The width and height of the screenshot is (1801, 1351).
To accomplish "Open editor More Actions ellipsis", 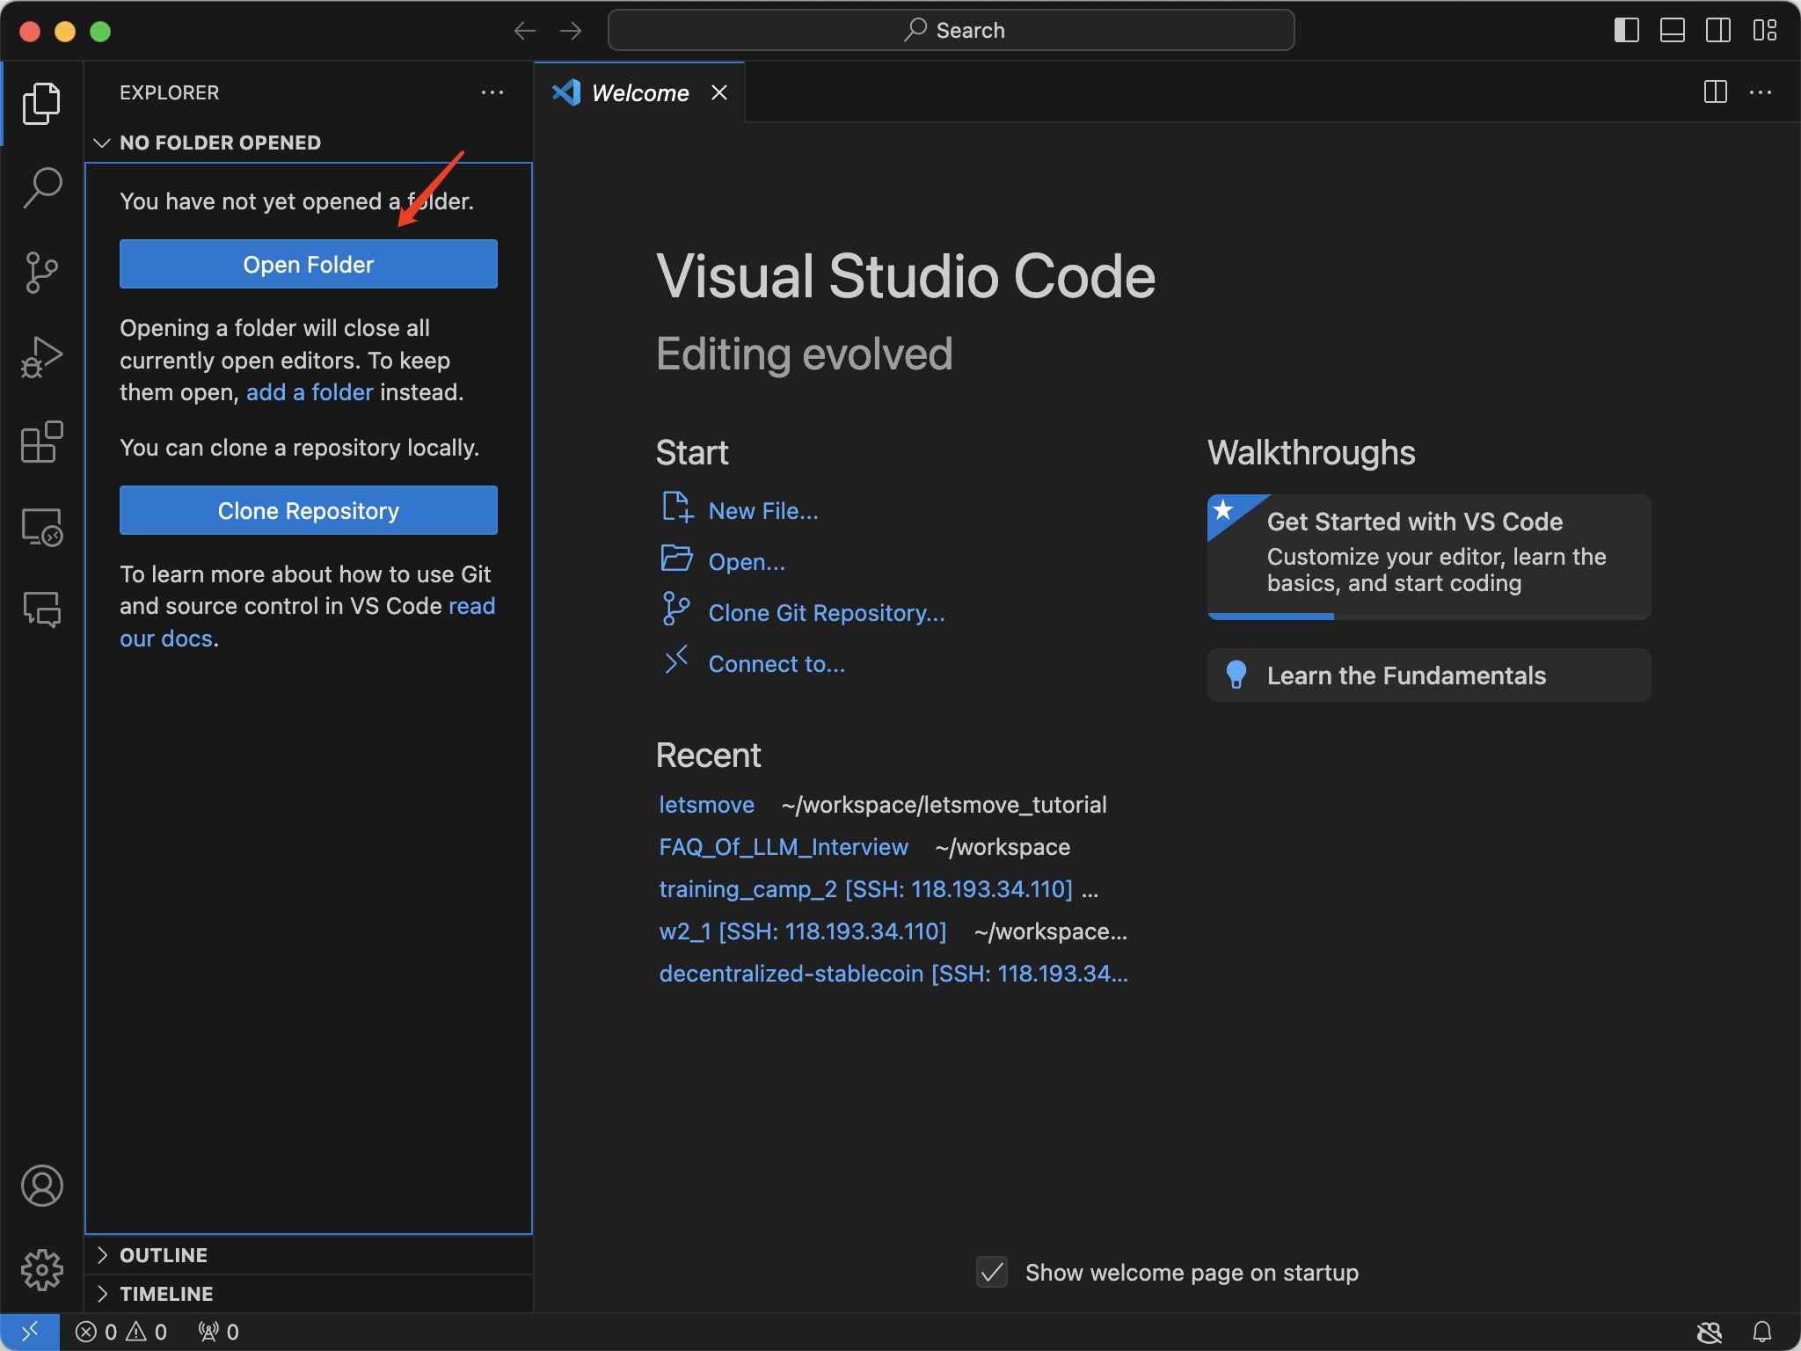I will pyautogui.click(x=1761, y=92).
